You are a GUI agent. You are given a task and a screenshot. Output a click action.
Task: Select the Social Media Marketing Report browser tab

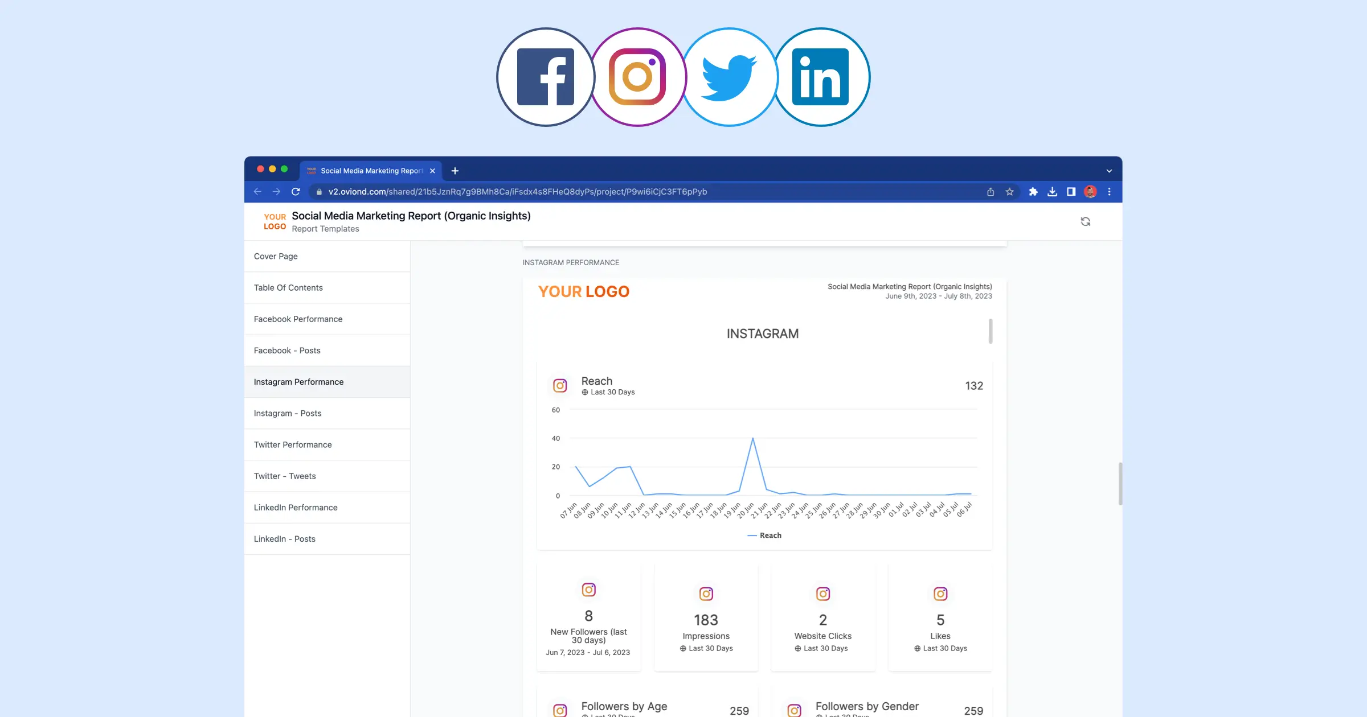(x=371, y=171)
